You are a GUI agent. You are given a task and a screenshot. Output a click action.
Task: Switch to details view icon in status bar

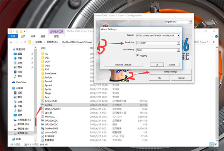[211, 144]
